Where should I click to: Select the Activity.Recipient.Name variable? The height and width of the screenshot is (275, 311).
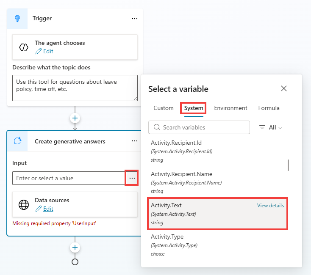181,174
